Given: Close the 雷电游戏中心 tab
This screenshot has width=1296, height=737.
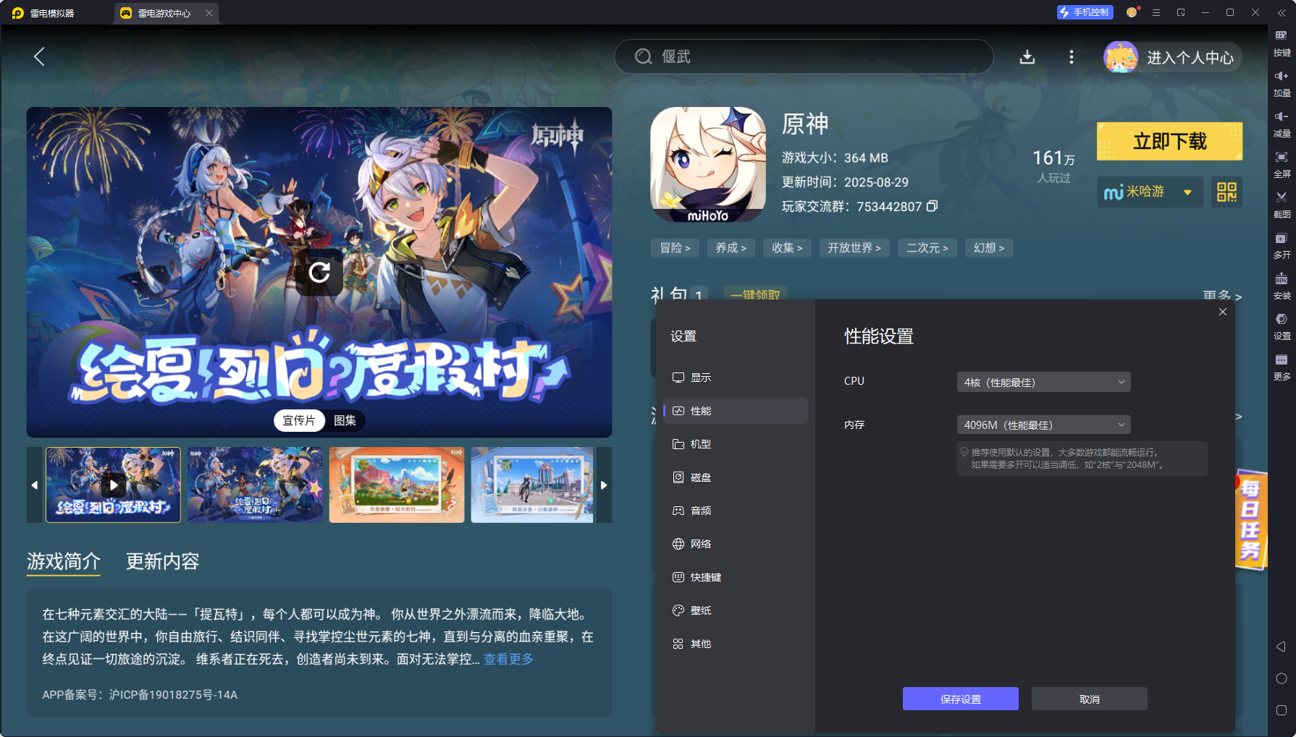Looking at the screenshot, I should (209, 13).
